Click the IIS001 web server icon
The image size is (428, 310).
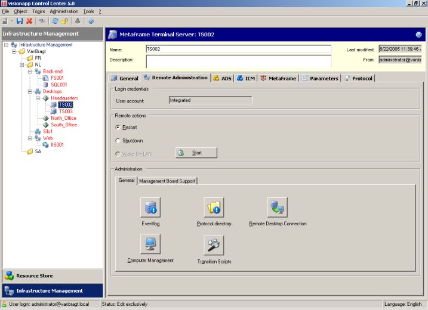pos(45,145)
